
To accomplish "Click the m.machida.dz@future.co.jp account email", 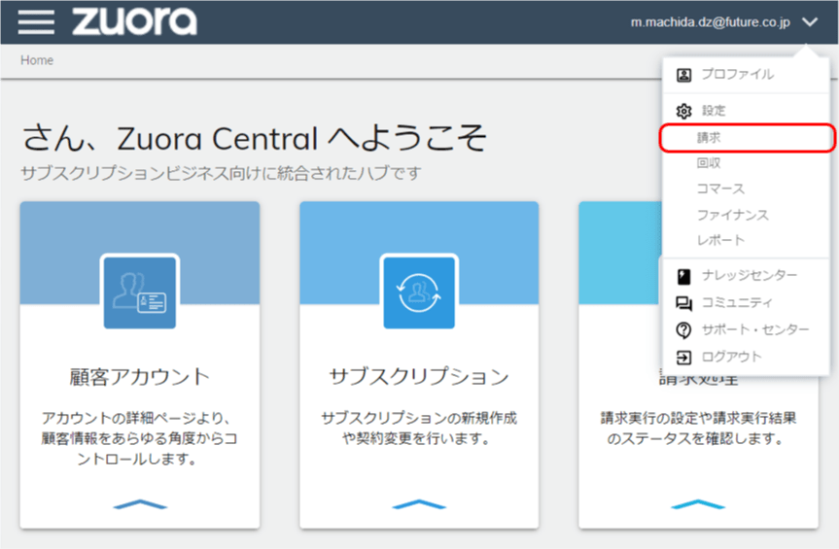I will click(710, 22).
